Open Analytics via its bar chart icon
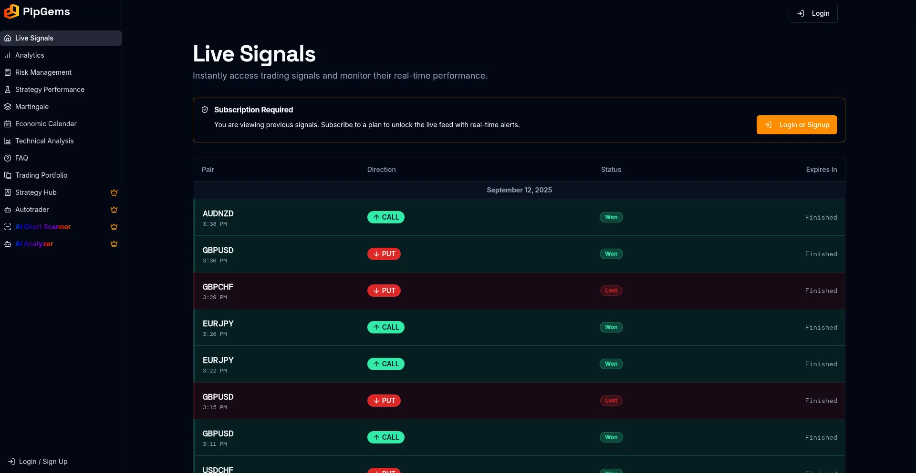This screenshot has width=916, height=473. pos(8,55)
